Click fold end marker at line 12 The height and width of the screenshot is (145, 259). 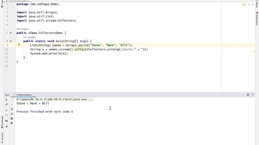pos(15,58)
